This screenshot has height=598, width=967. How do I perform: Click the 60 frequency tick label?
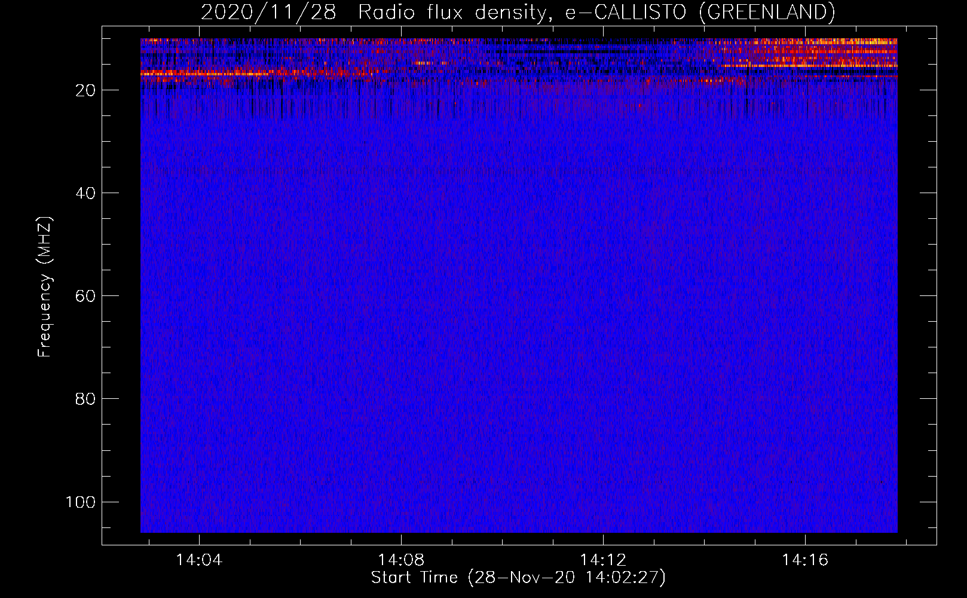pyautogui.click(x=85, y=296)
